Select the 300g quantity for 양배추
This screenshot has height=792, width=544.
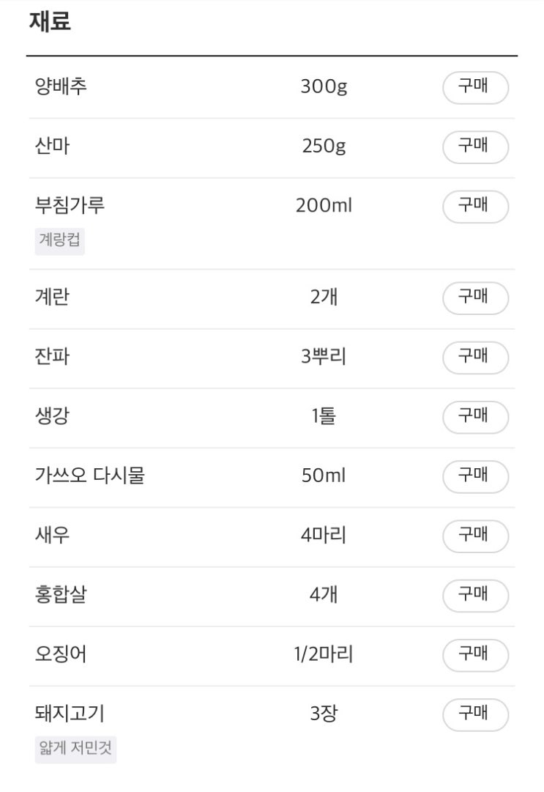tap(324, 86)
